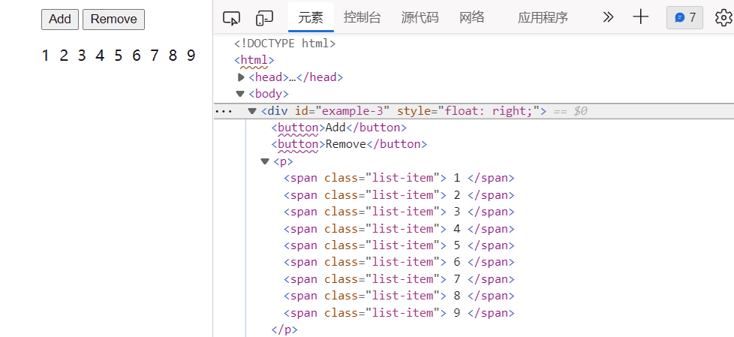Open the 网络 tab
The width and height of the screenshot is (734, 337).
pos(472,18)
